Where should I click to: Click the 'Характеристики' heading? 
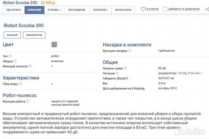(x=21, y=78)
